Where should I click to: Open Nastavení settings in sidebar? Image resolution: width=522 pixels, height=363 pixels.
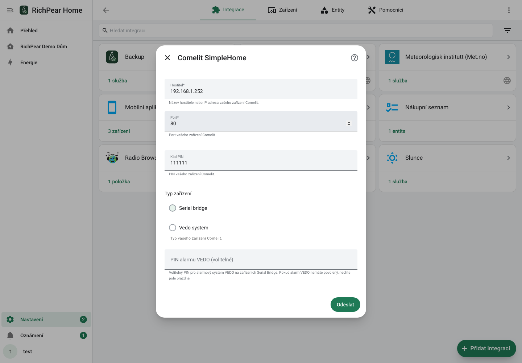click(46, 319)
